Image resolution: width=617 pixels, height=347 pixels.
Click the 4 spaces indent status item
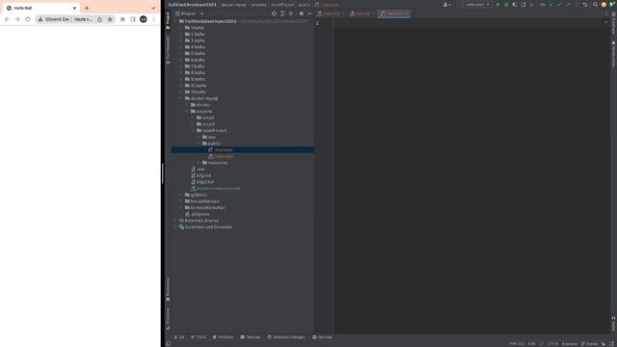tap(570, 344)
